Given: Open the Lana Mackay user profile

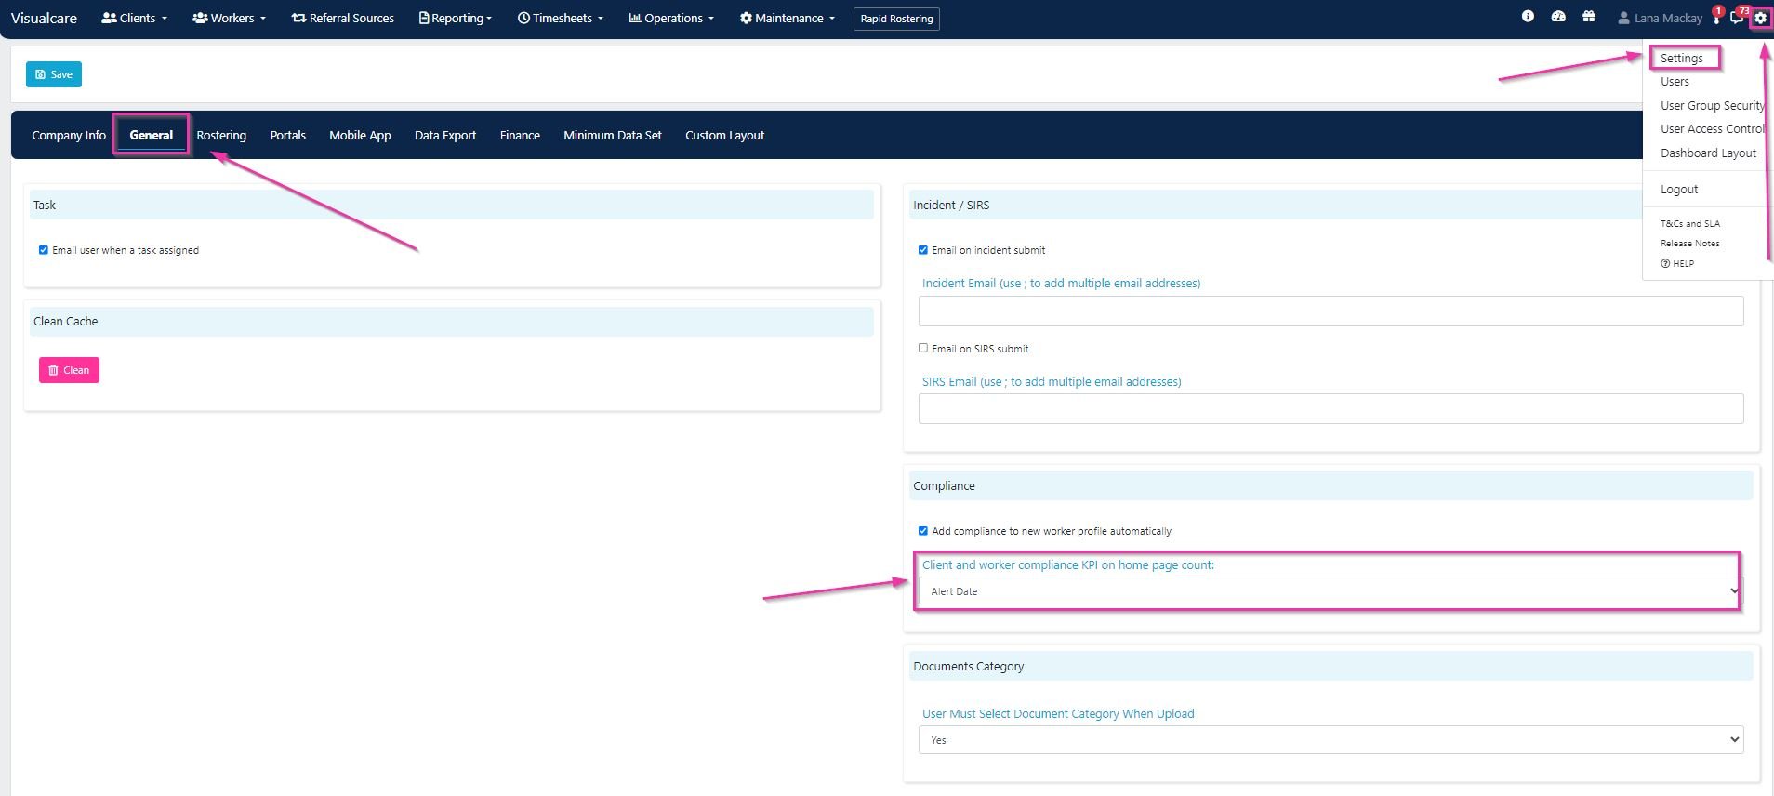Looking at the screenshot, I should [1660, 18].
